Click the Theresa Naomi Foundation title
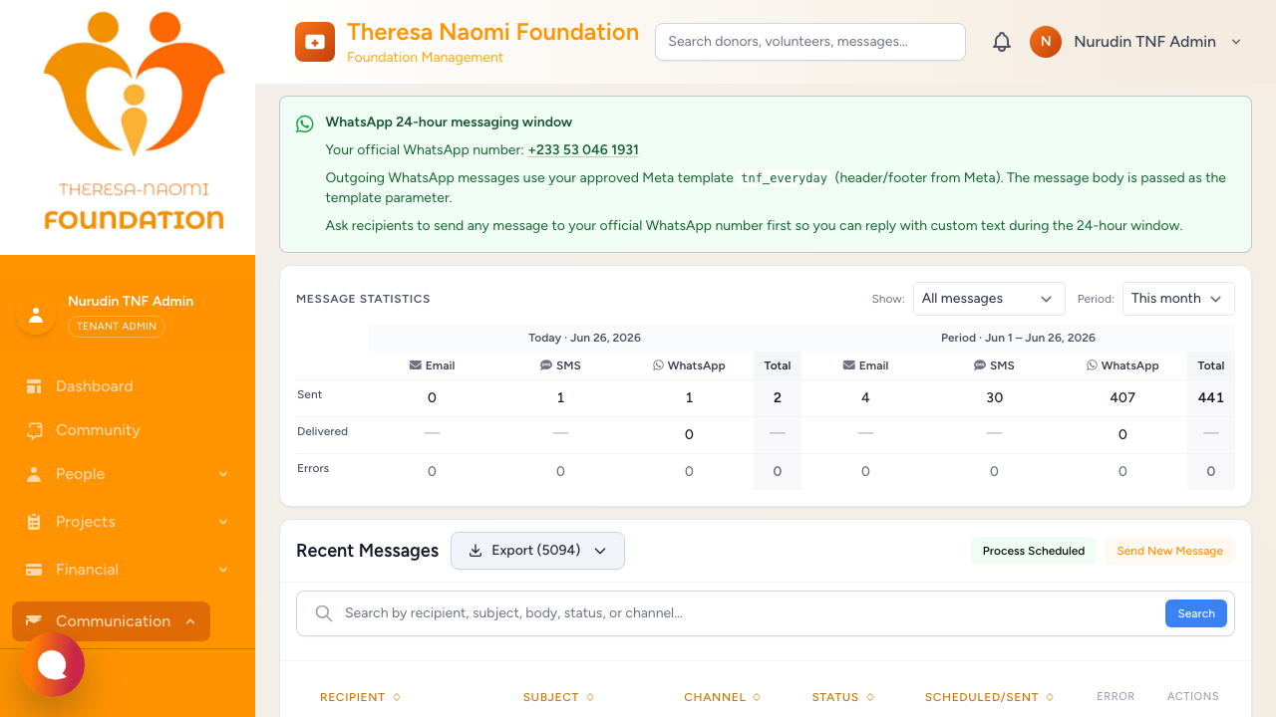The image size is (1276, 717). 492,32
